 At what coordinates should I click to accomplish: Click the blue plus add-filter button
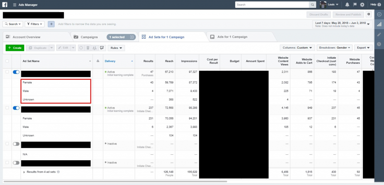(51, 24)
